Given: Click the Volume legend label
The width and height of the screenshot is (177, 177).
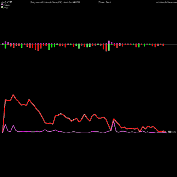Looking at the screenshot, I should pos(7,5).
